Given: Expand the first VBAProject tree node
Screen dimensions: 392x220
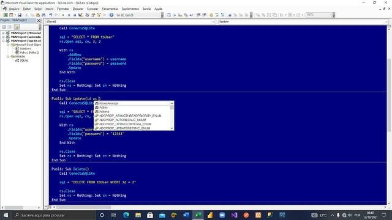Looking at the screenshot, I should 3,33.
